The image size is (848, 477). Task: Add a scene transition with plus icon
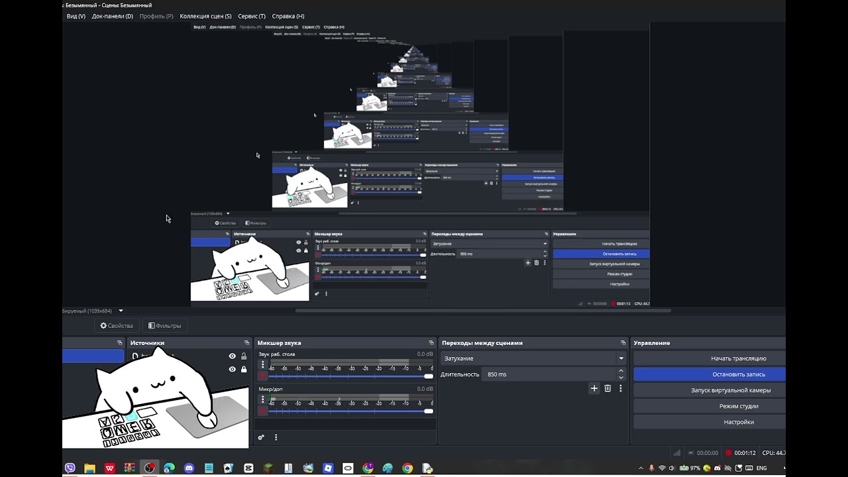[x=594, y=388]
